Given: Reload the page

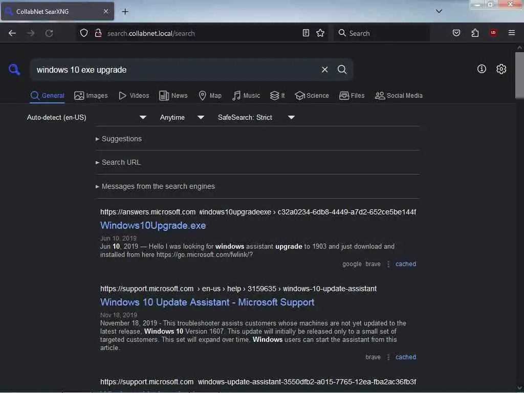Looking at the screenshot, I should [x=49, y=33].
